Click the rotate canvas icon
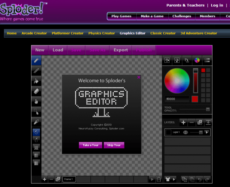 point(187,60)
